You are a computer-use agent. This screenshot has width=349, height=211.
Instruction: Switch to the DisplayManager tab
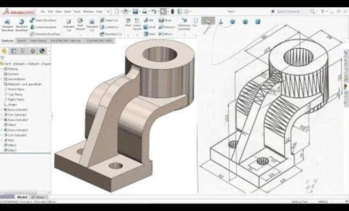(42, 51)
